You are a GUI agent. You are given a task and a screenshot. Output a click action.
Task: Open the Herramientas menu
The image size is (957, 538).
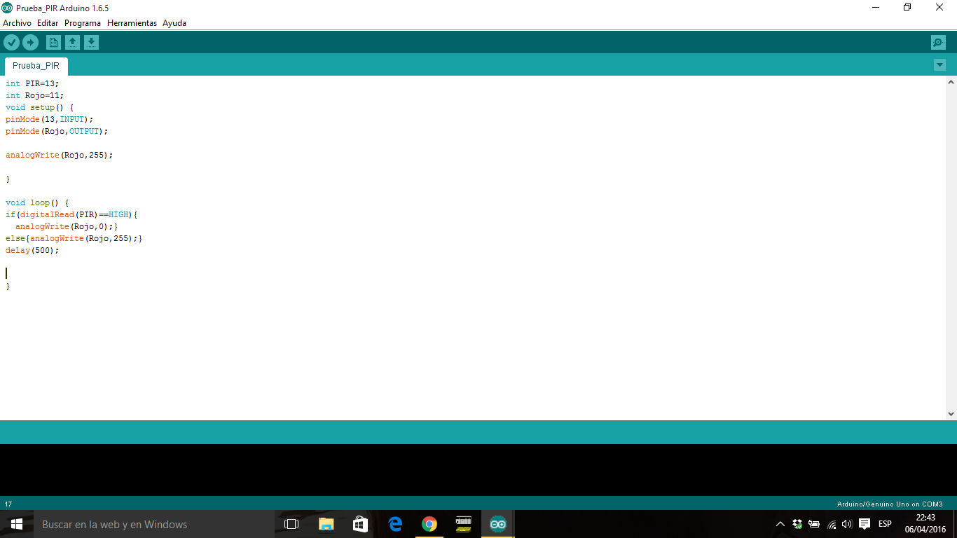pyautogui.click(x=132, y=23)
